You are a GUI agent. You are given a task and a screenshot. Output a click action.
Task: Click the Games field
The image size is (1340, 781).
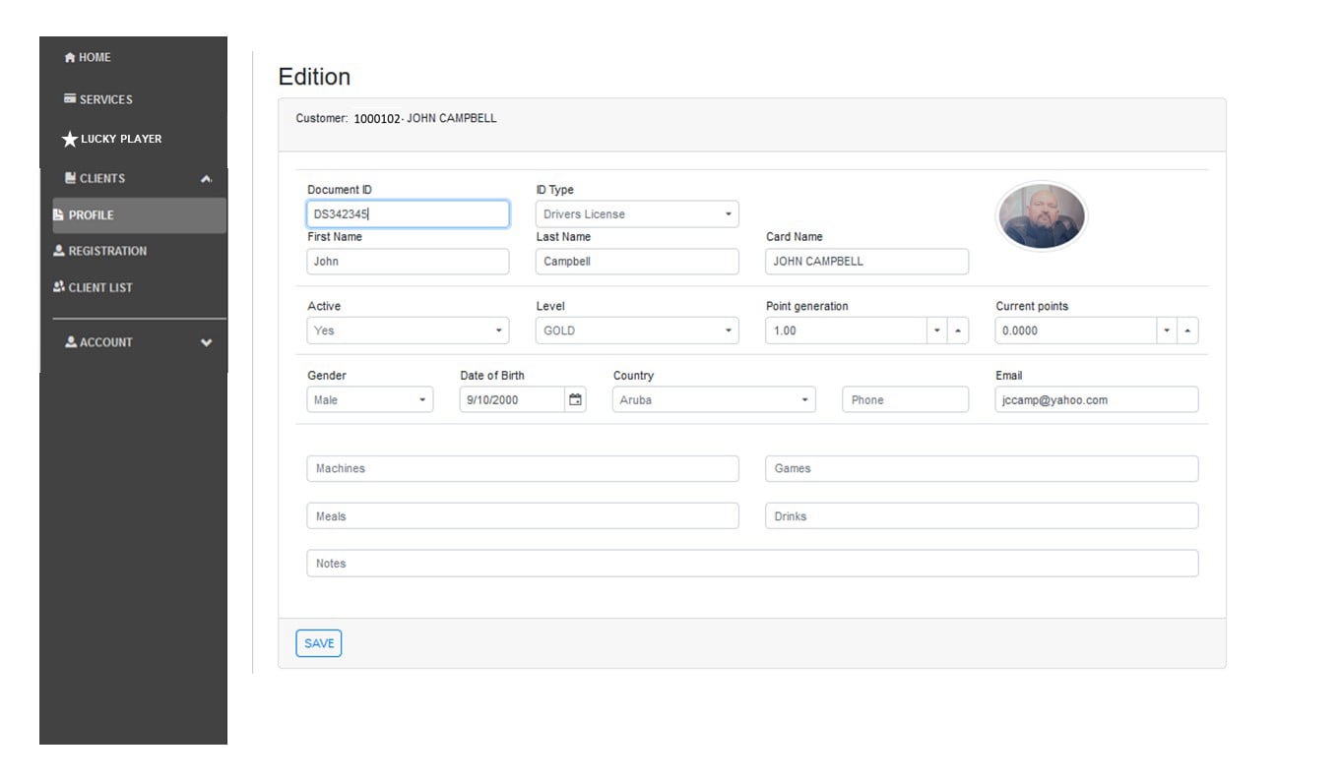tap(982, 469)
